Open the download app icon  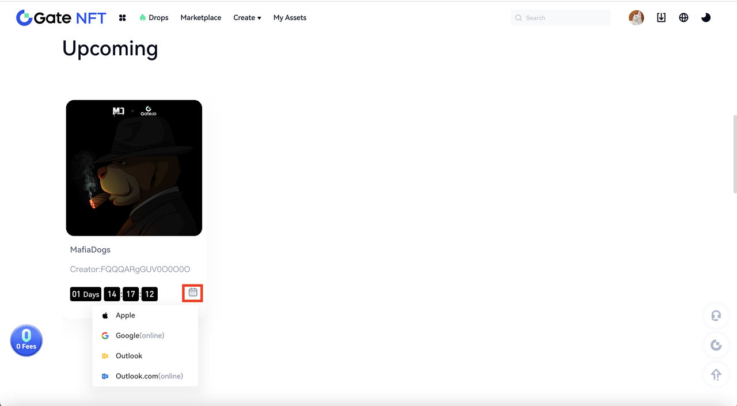coord(661,18)
